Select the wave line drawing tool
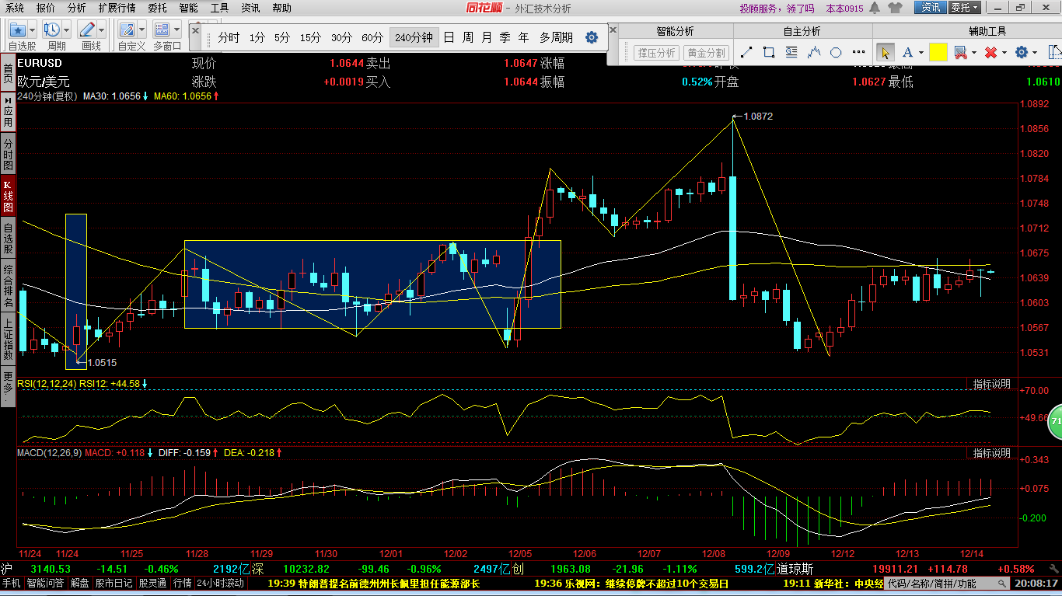The width and height of the screenshot is (1062, 596). (x=814, y=53)
